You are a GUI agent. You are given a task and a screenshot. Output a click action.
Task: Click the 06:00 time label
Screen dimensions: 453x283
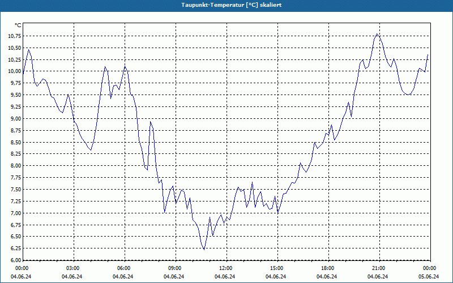point(123,268)
